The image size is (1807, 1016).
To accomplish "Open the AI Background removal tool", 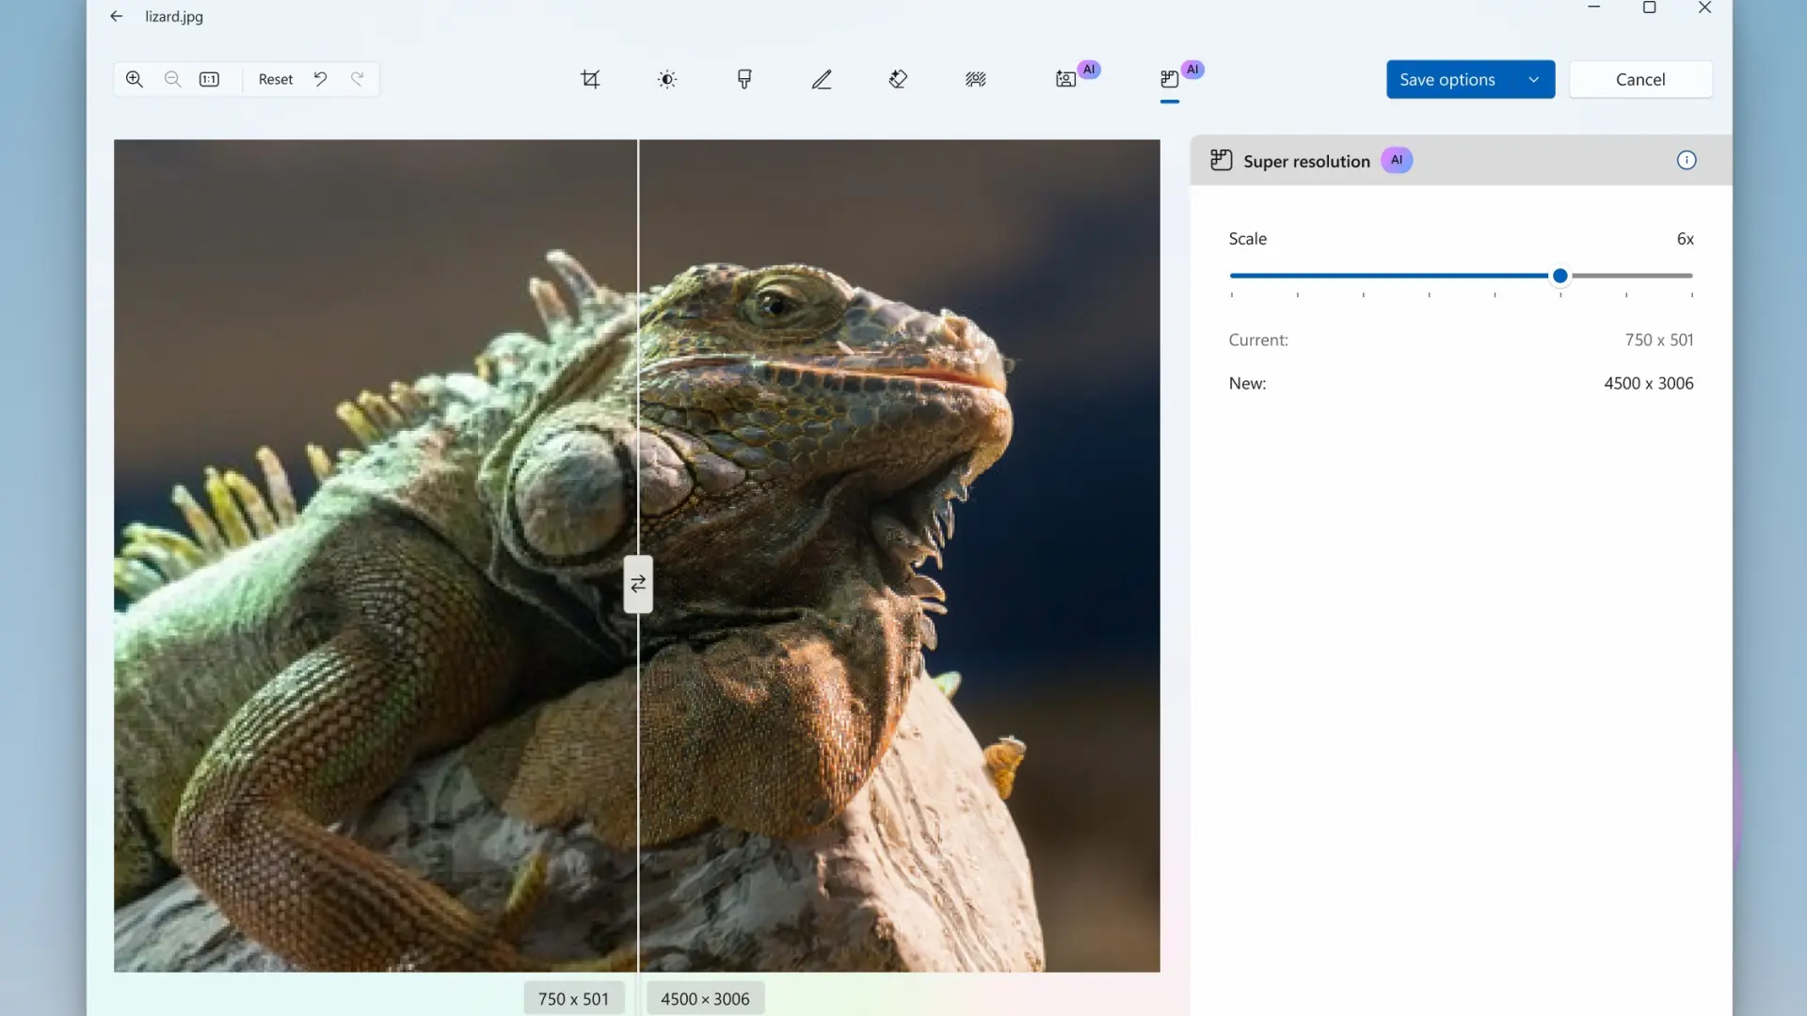I will point(1064,79).
